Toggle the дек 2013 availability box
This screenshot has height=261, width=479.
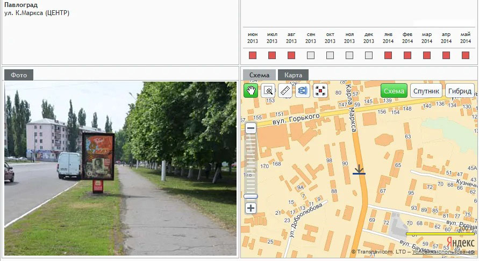369,55
